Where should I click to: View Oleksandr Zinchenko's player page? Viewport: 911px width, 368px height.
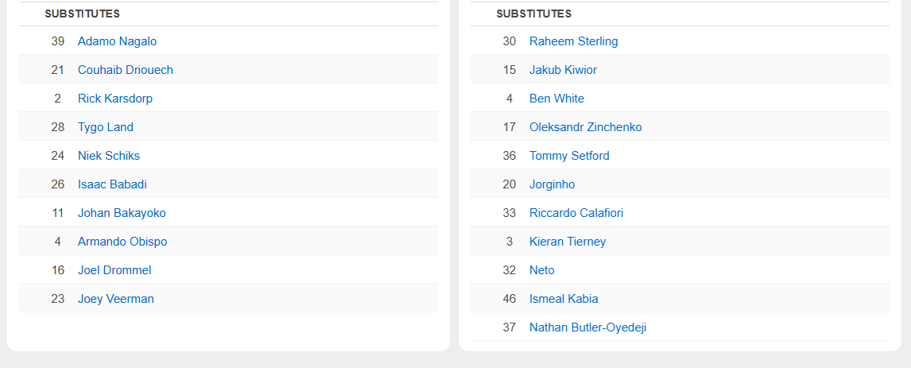pos(585,127)
